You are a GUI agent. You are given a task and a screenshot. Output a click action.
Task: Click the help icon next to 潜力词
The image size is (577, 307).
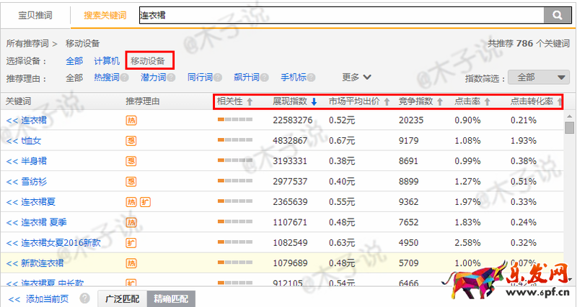point(172,78)
